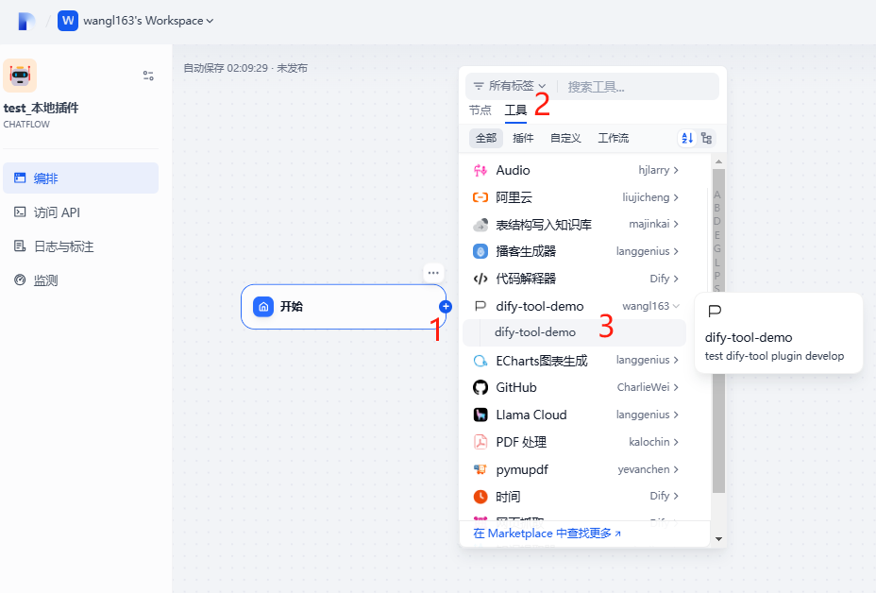Select the 开始 start node
This screenshot has width=876, height=593.
(344, 307)
